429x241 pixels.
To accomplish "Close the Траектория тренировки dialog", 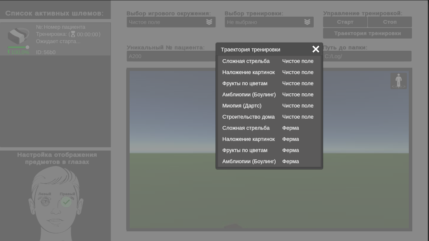I will pos(316,49).
